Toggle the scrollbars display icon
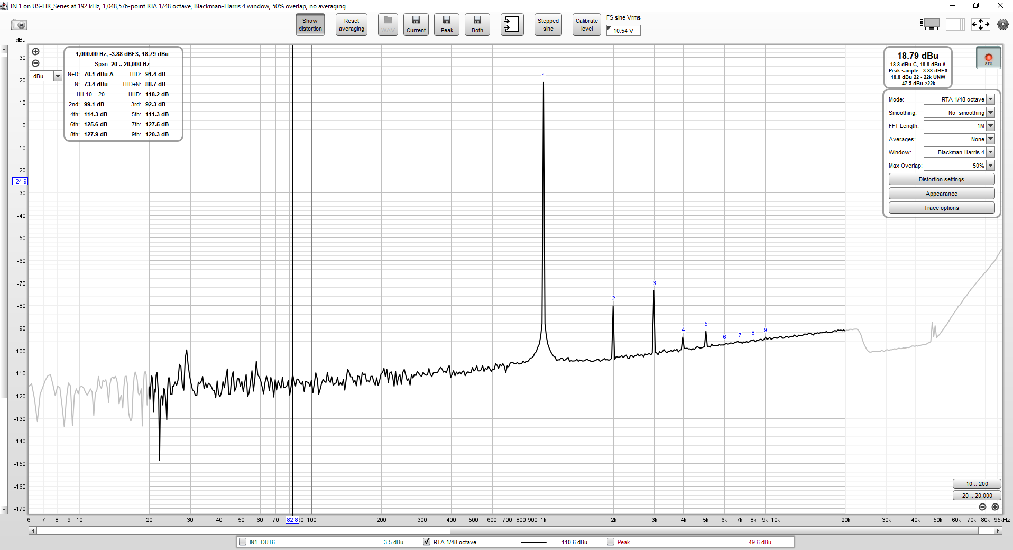Screen dimensions: 1013x550 (930, 24)
